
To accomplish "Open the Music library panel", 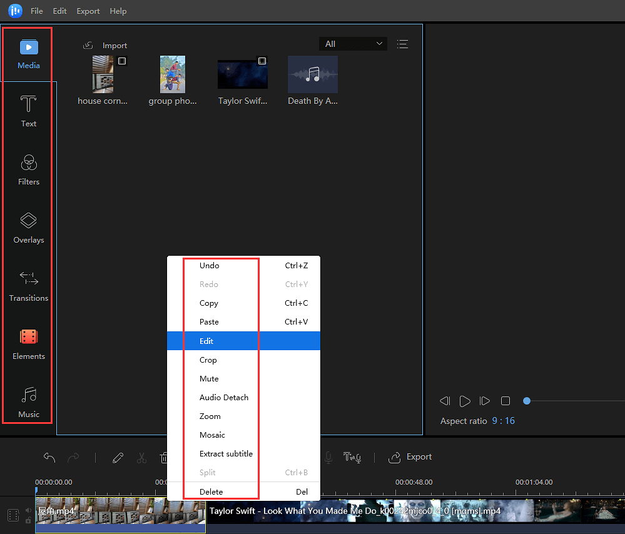I will 28,402.
